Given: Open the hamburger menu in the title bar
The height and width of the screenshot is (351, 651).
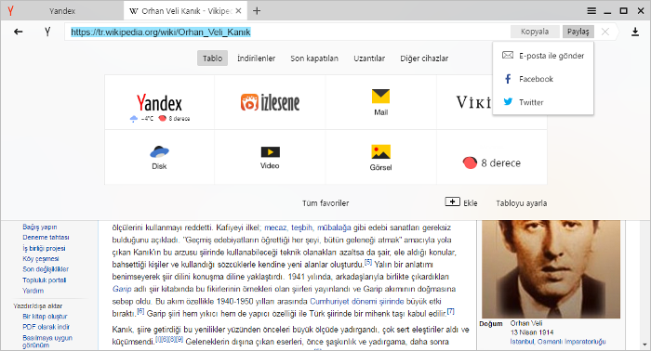Looking at the screenshot, I should tap(591, 11).
